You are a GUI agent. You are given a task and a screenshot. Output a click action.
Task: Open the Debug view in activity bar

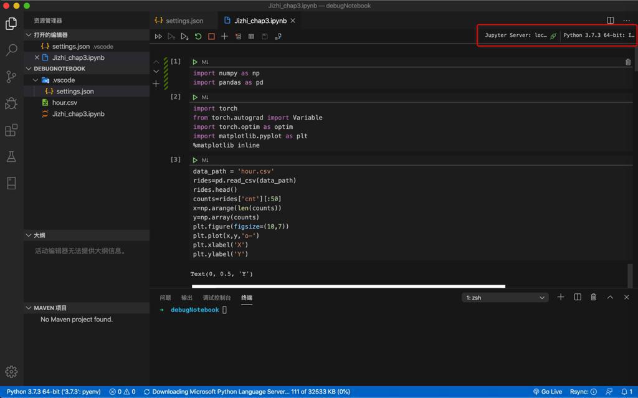[x=11, y=103]
